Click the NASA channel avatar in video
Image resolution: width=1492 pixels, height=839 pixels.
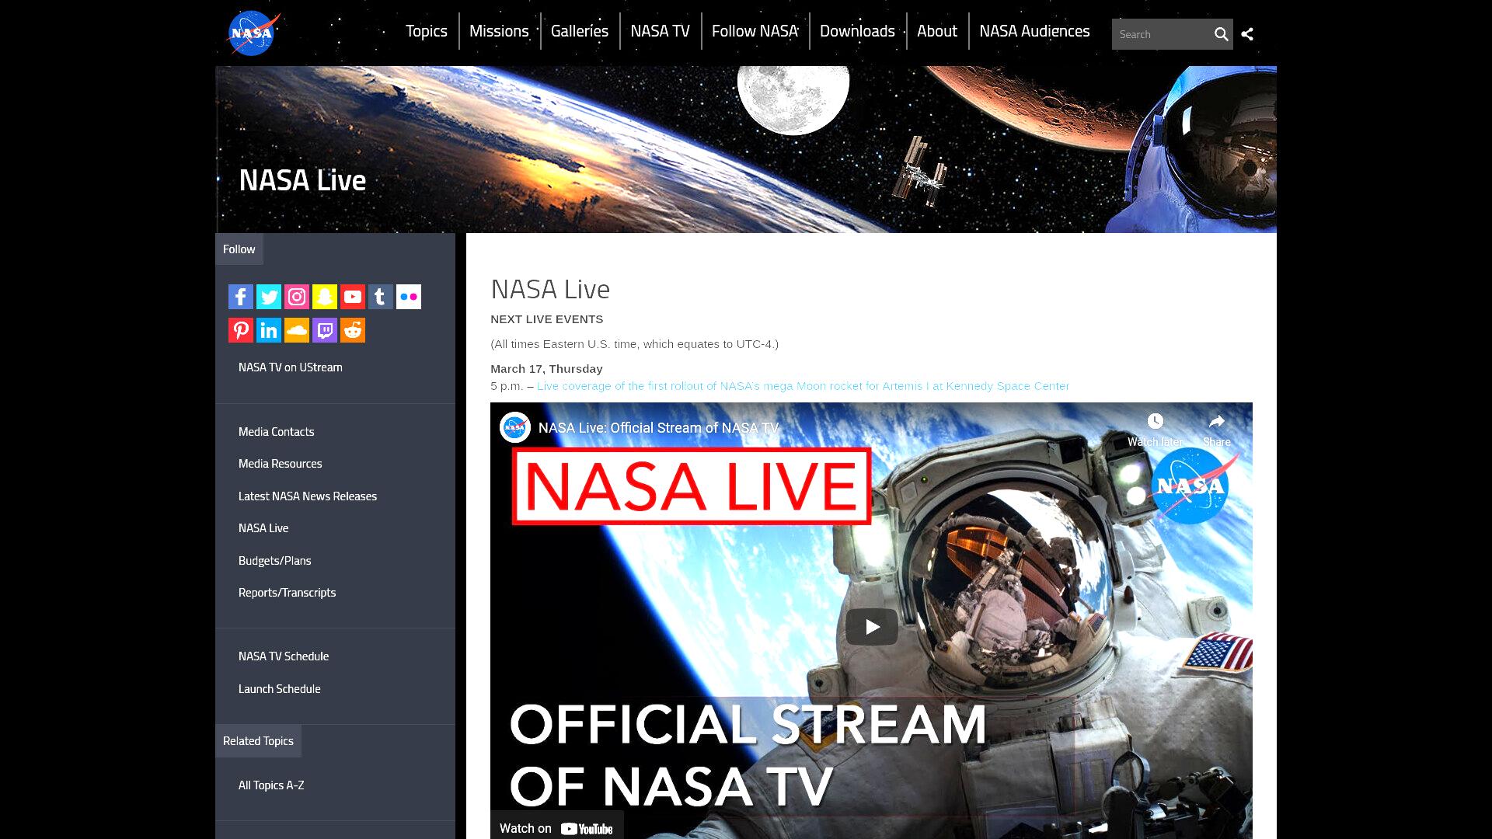pyautogui.click(x=514, y=427)
